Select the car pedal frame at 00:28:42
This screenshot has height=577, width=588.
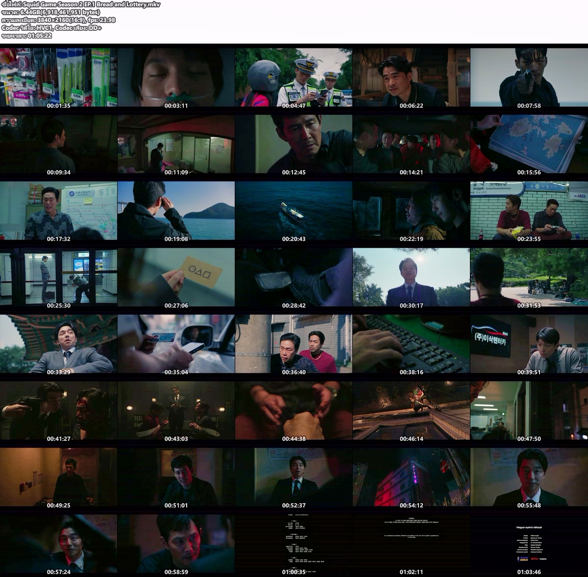click(294, 277)
